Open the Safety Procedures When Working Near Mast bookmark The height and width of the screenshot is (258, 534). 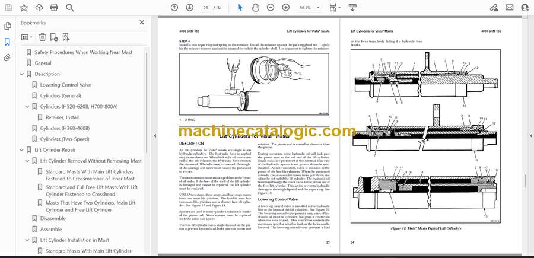[84, 52]
